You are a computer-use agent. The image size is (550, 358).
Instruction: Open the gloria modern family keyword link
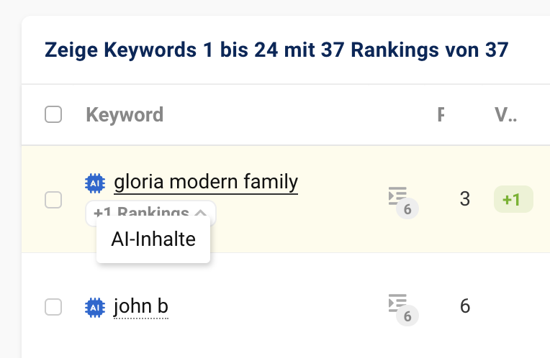pyautogui.click(x=206, y=183)
